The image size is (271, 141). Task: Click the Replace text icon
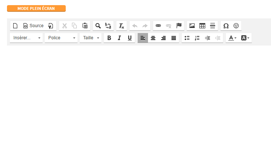click(x=108, y=26)
